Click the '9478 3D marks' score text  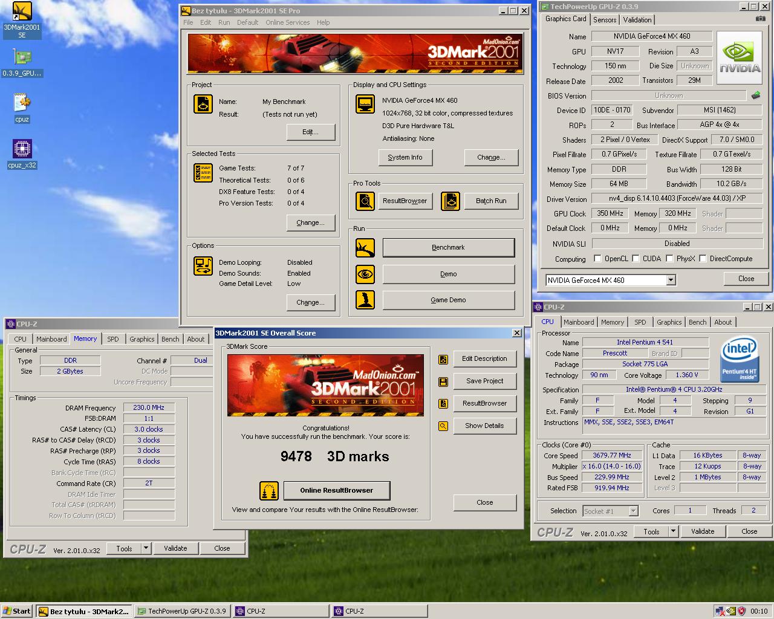[x=334, y=456]
